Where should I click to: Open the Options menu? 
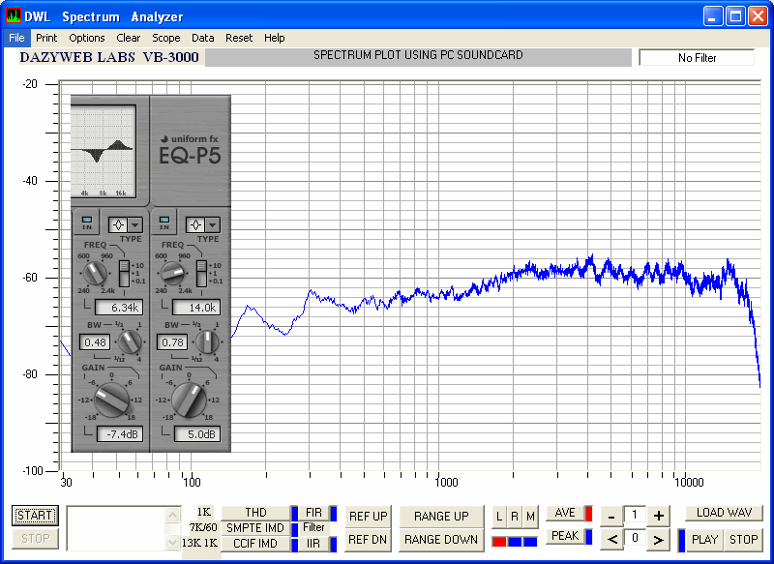pos(87,38)
